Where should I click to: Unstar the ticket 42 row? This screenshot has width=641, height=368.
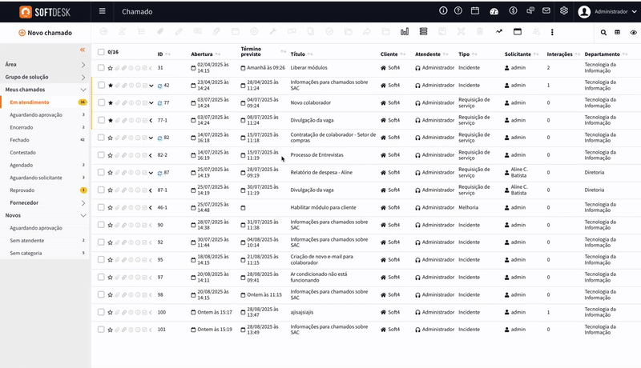111,86
